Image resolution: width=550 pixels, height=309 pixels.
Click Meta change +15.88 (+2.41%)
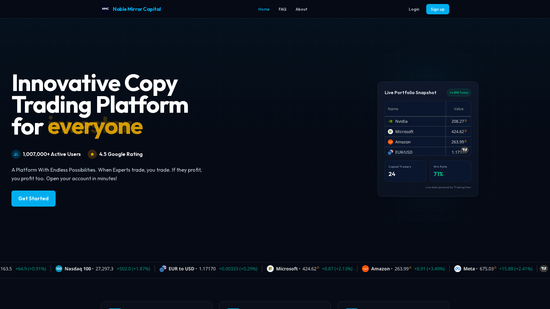tap(516, 269)
